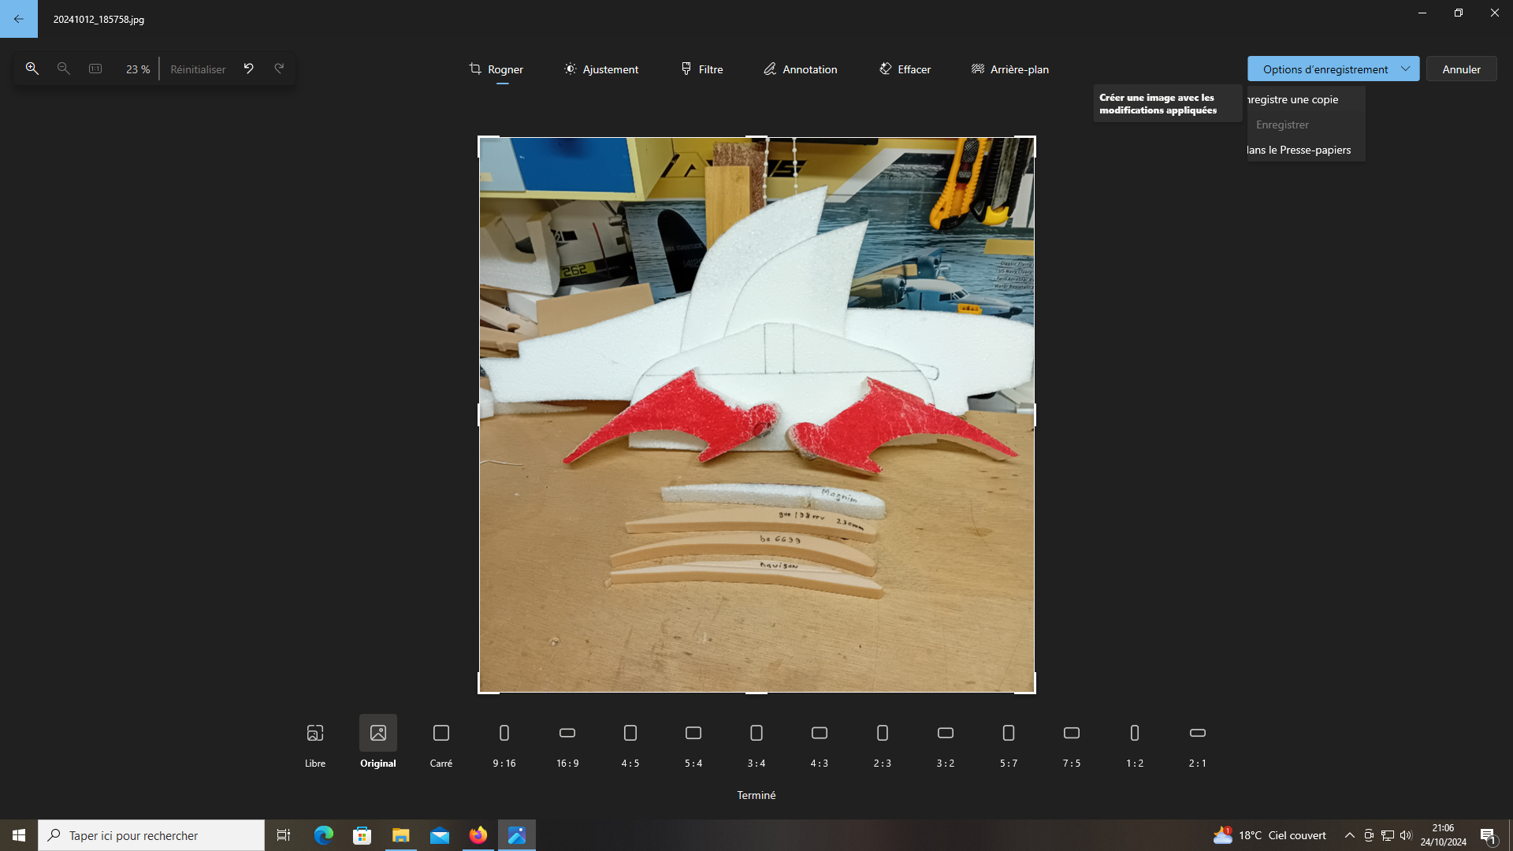1513x851 pixels.
Task: Click the bottom-right crop corner handle
Action: point(1034,692)
